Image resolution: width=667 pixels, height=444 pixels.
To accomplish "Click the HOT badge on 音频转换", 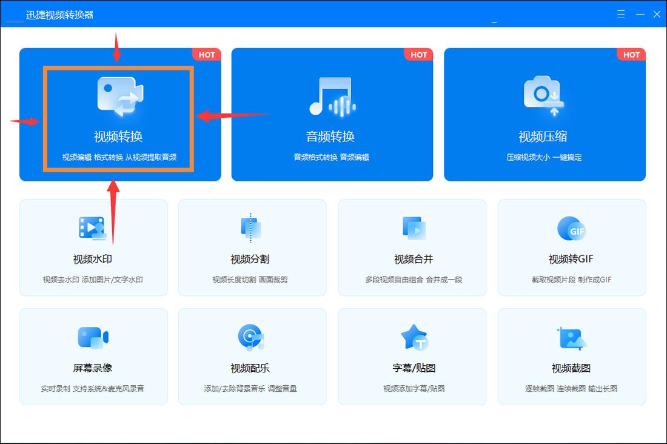I will coord(418,55).
